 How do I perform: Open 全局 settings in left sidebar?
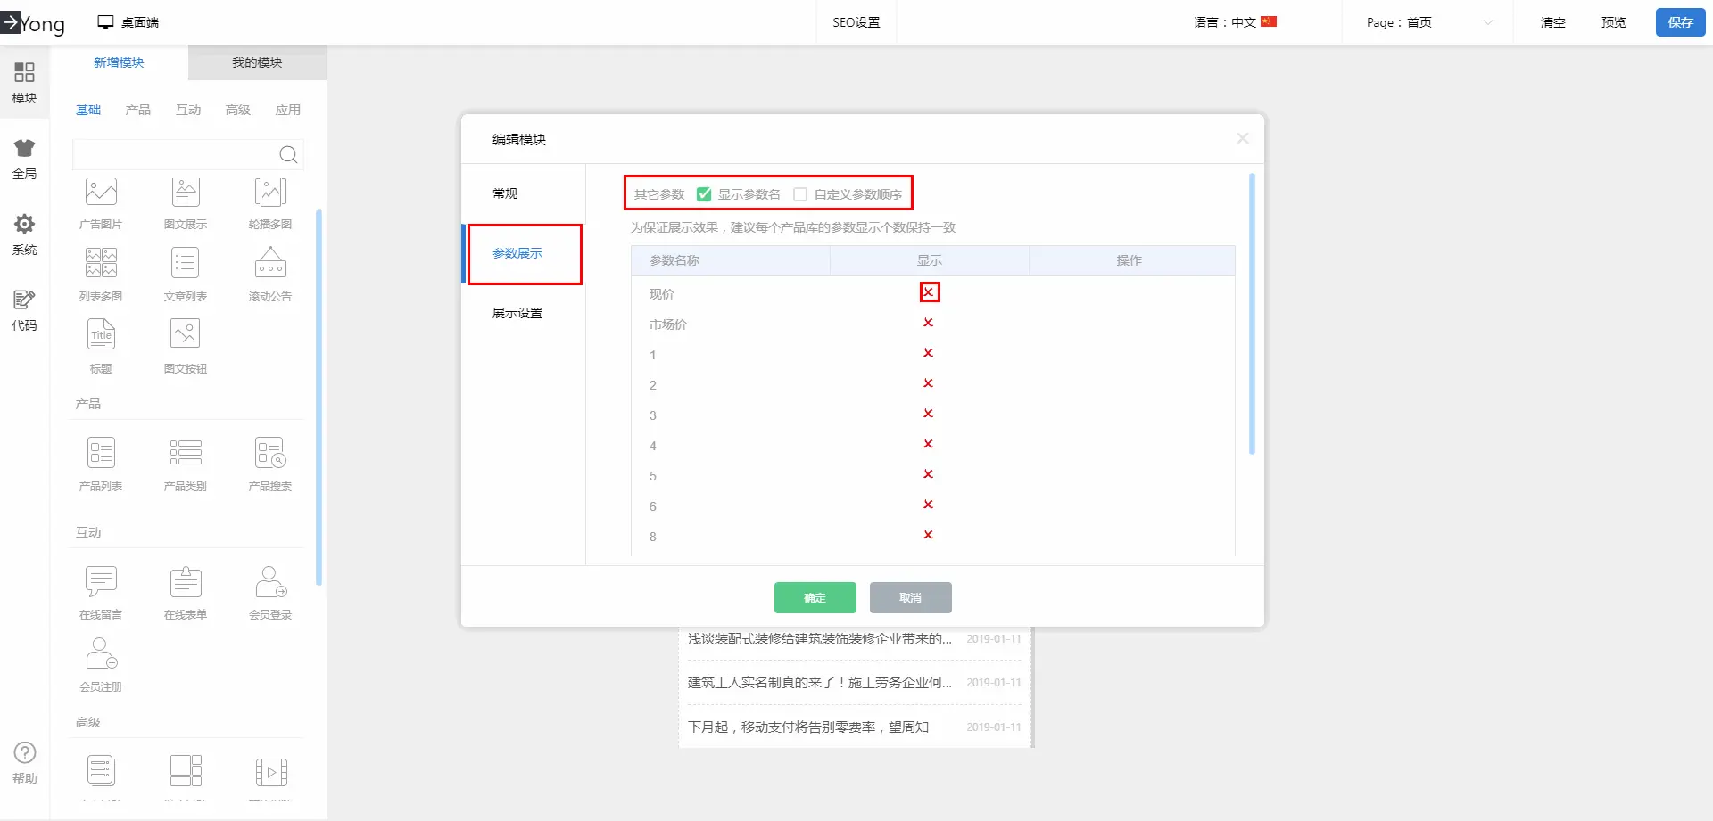point(24,159)
